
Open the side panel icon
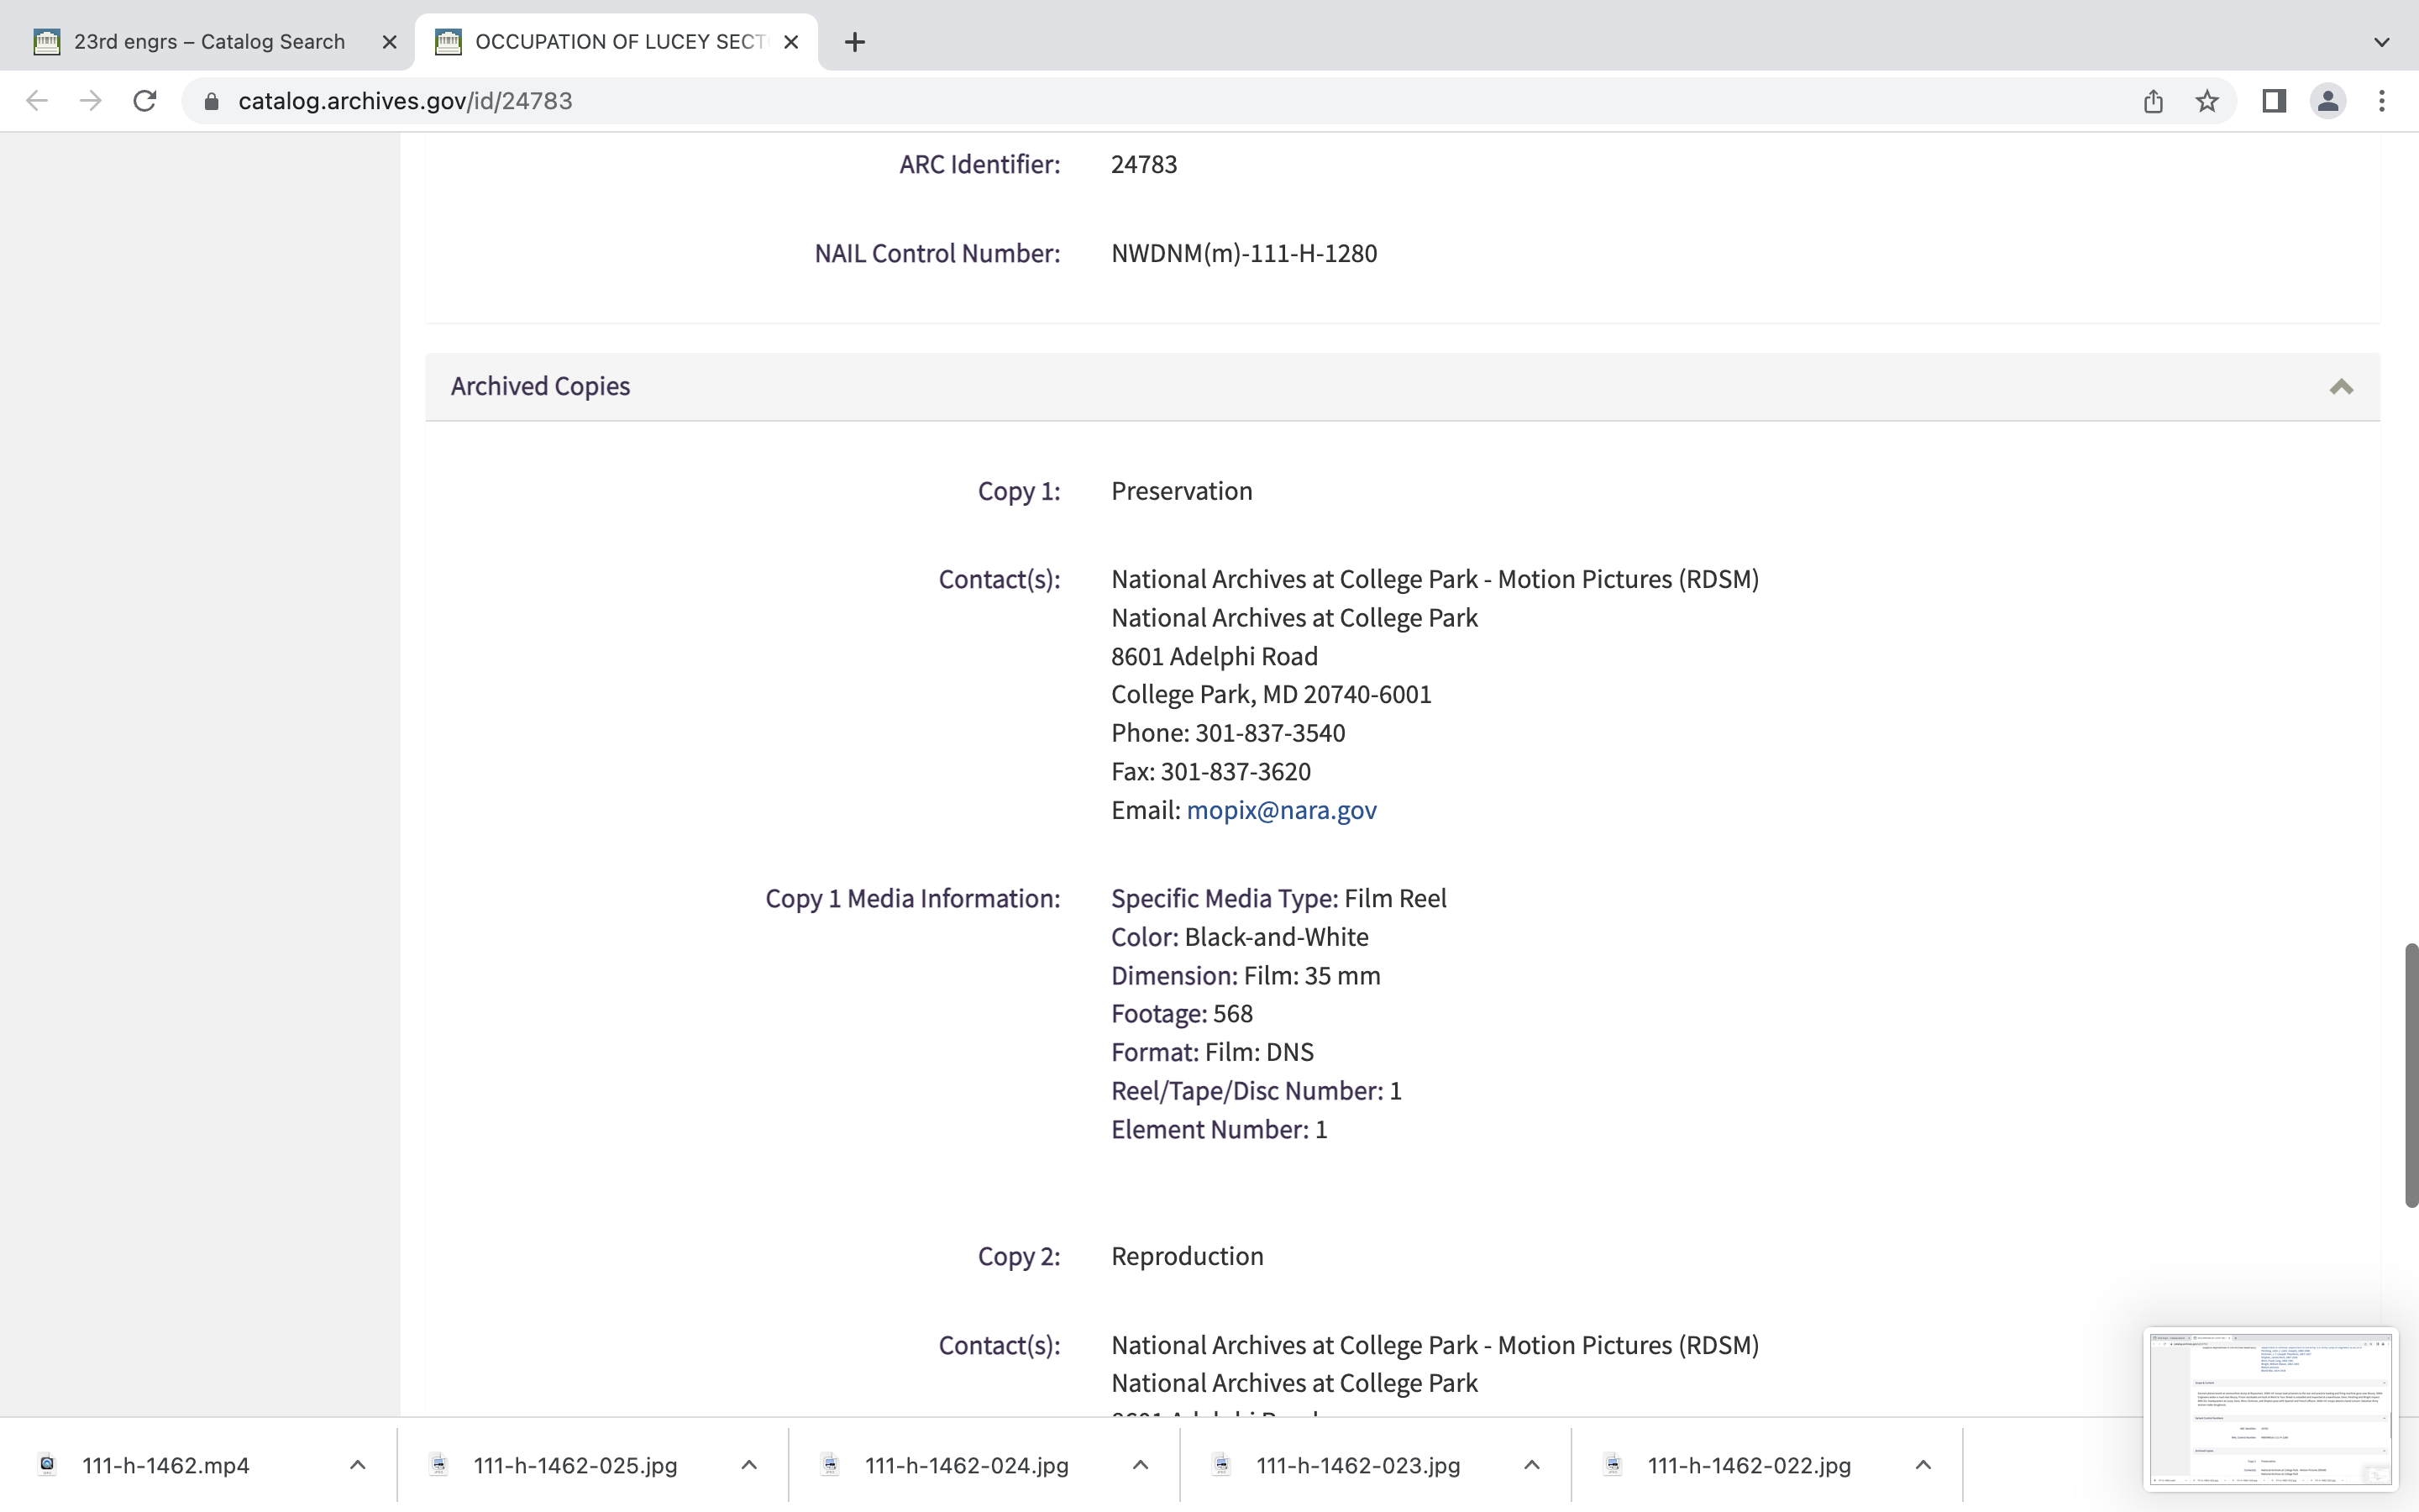click(2273, 101)
